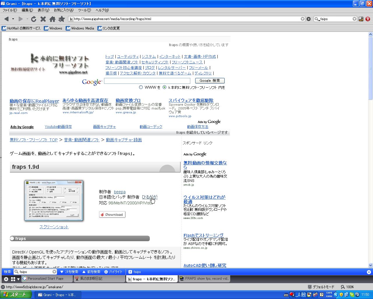Go back with the Back arrow button
373x299 pixels.
[6, 19]
